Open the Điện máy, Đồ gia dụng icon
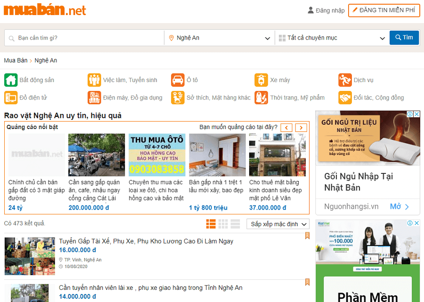This screenshot has width=424, height=302. point(94,98)
